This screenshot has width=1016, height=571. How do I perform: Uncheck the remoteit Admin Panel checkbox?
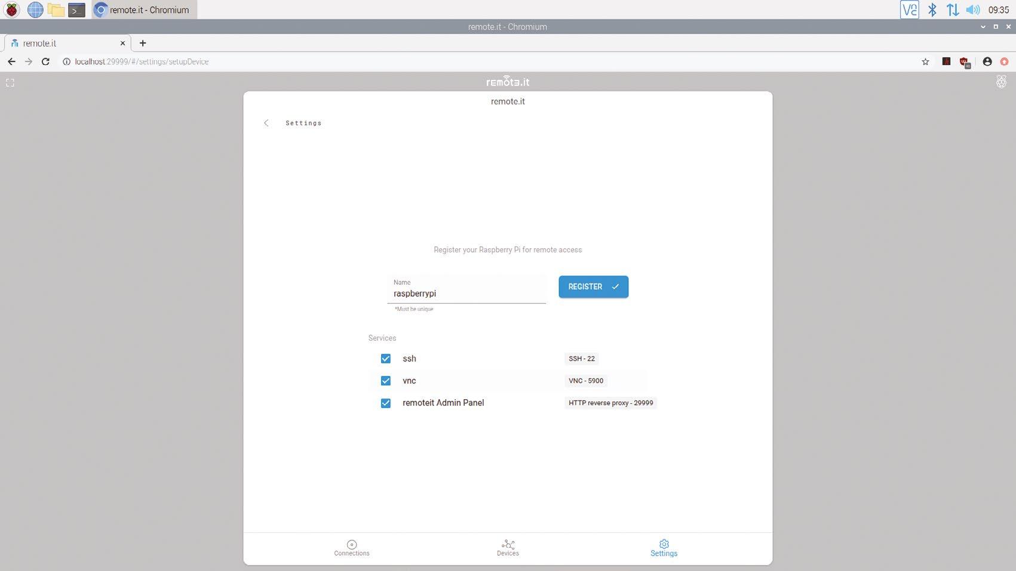point(386,403)
